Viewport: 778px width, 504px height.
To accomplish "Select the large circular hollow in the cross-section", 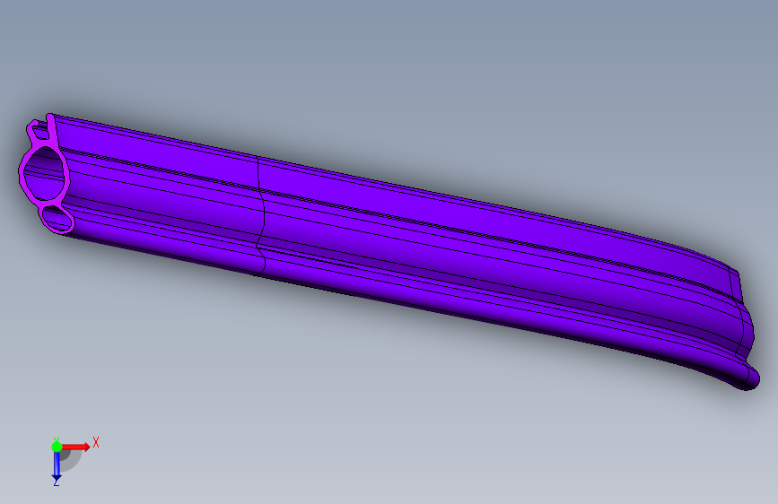I will click(x=45, y=173).
